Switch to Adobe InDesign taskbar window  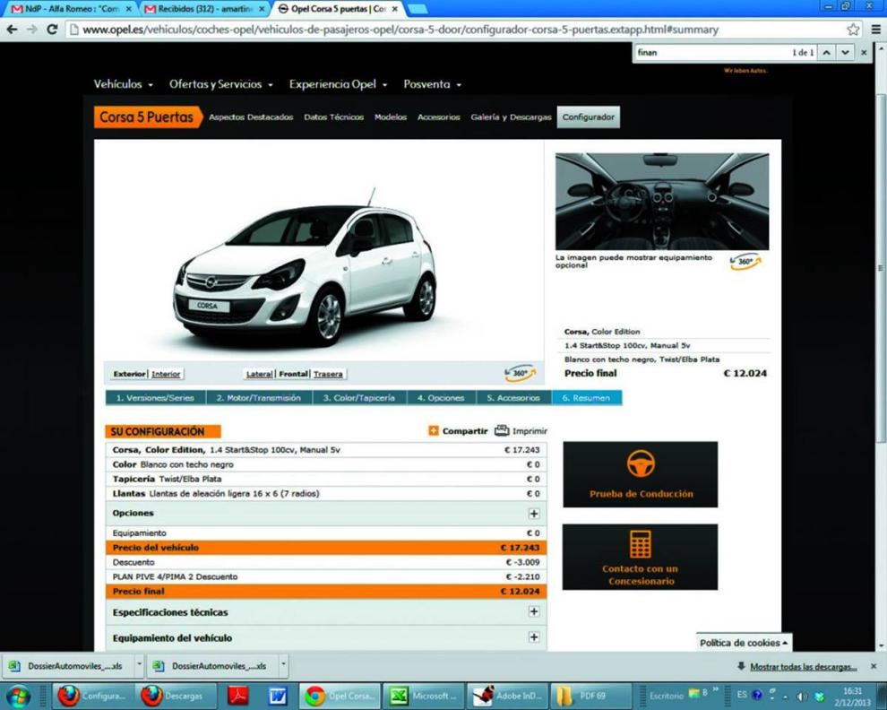pyautogui.click(x=507, y=696)
